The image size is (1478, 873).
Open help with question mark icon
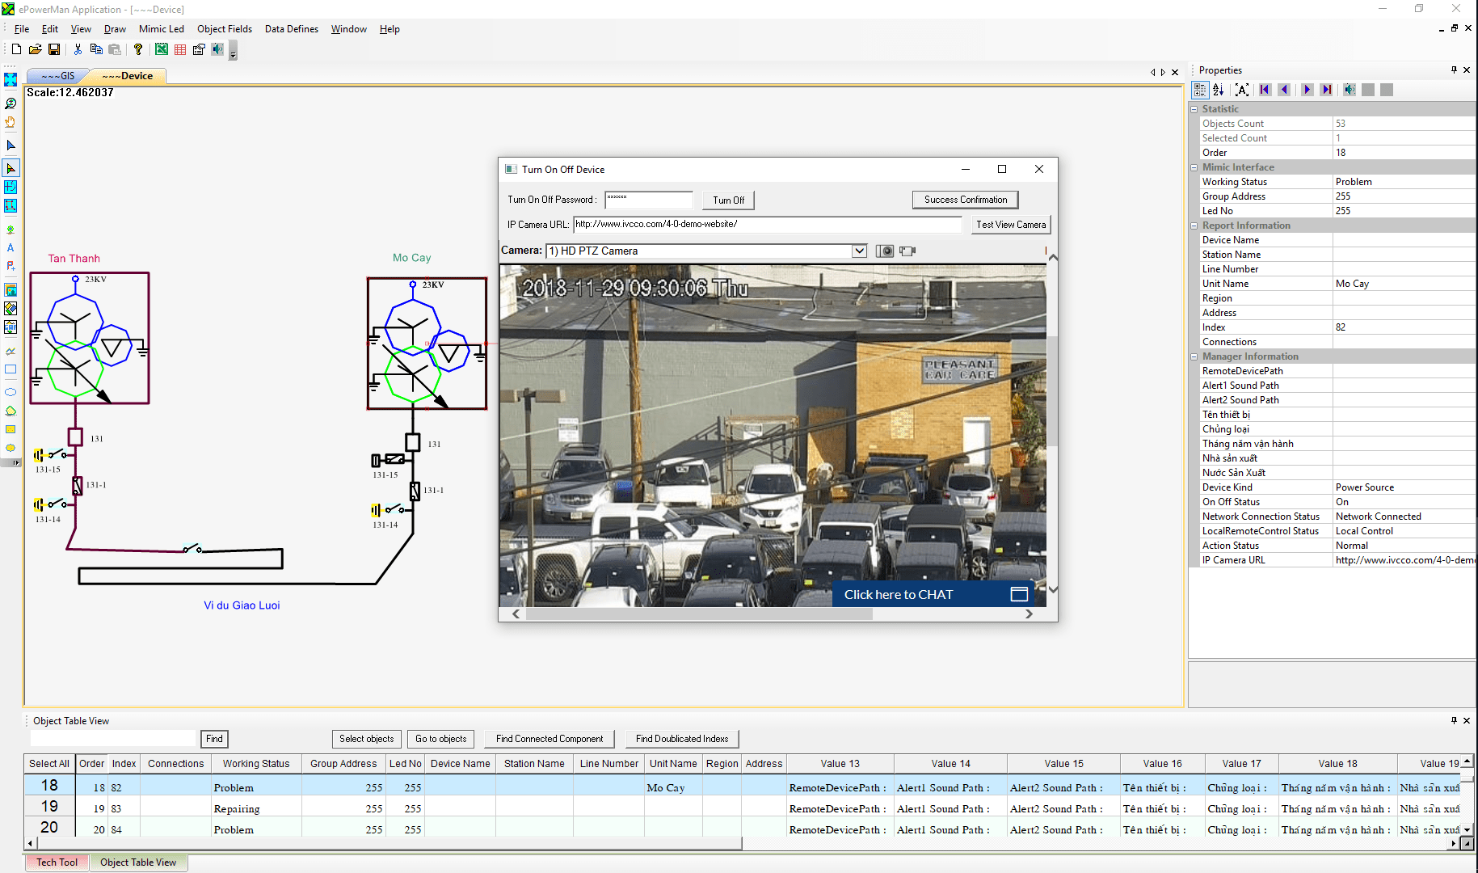tap(138, 49)
